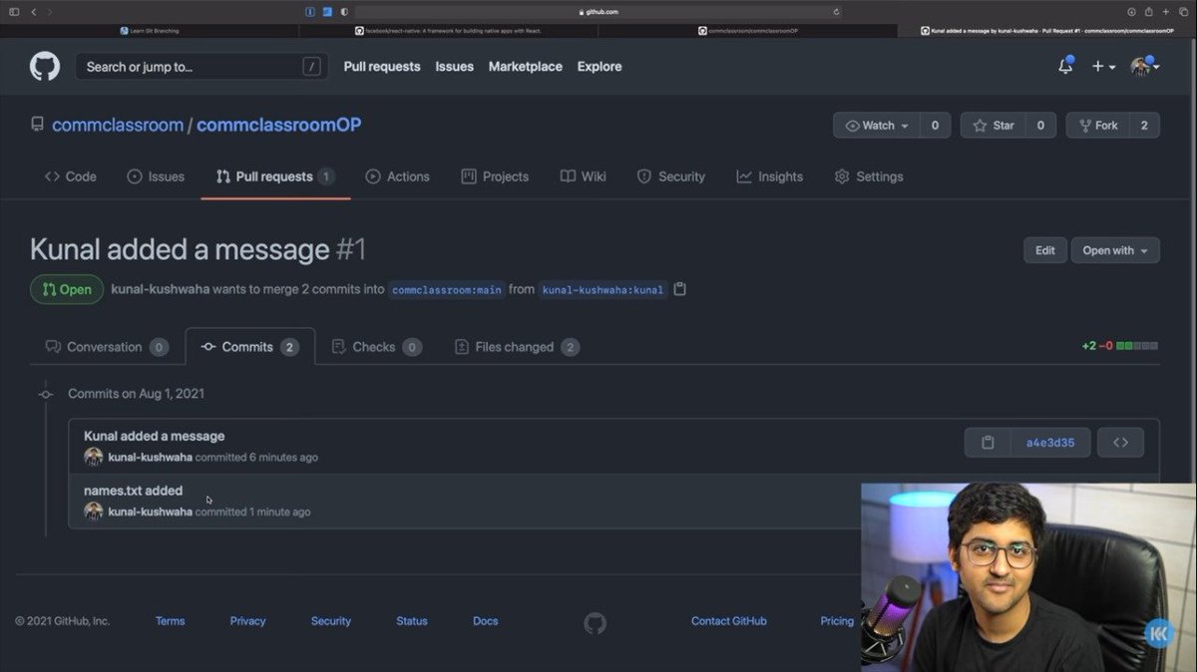Click the Watch button

pyautogui.click(x=877, y=126)
